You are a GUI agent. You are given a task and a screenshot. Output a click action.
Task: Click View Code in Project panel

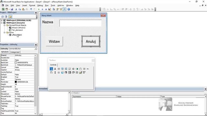point(2,16)
